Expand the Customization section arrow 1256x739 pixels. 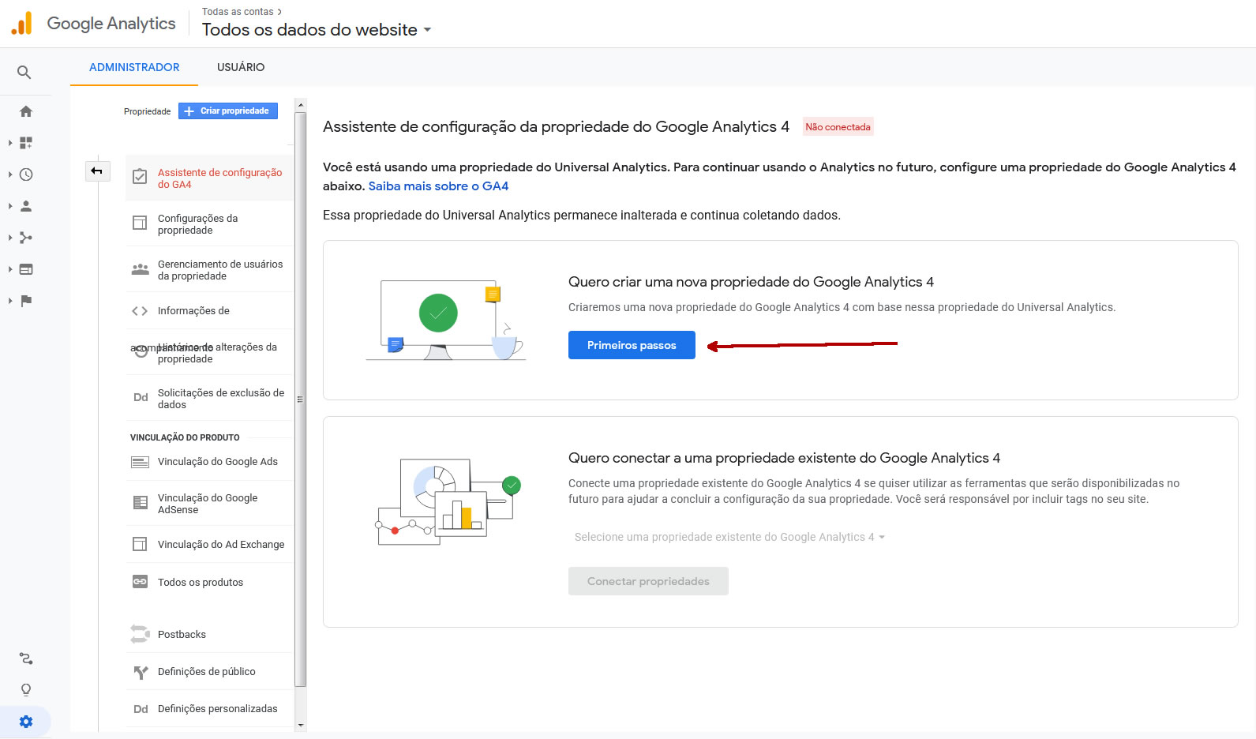(x=9, y=143)
